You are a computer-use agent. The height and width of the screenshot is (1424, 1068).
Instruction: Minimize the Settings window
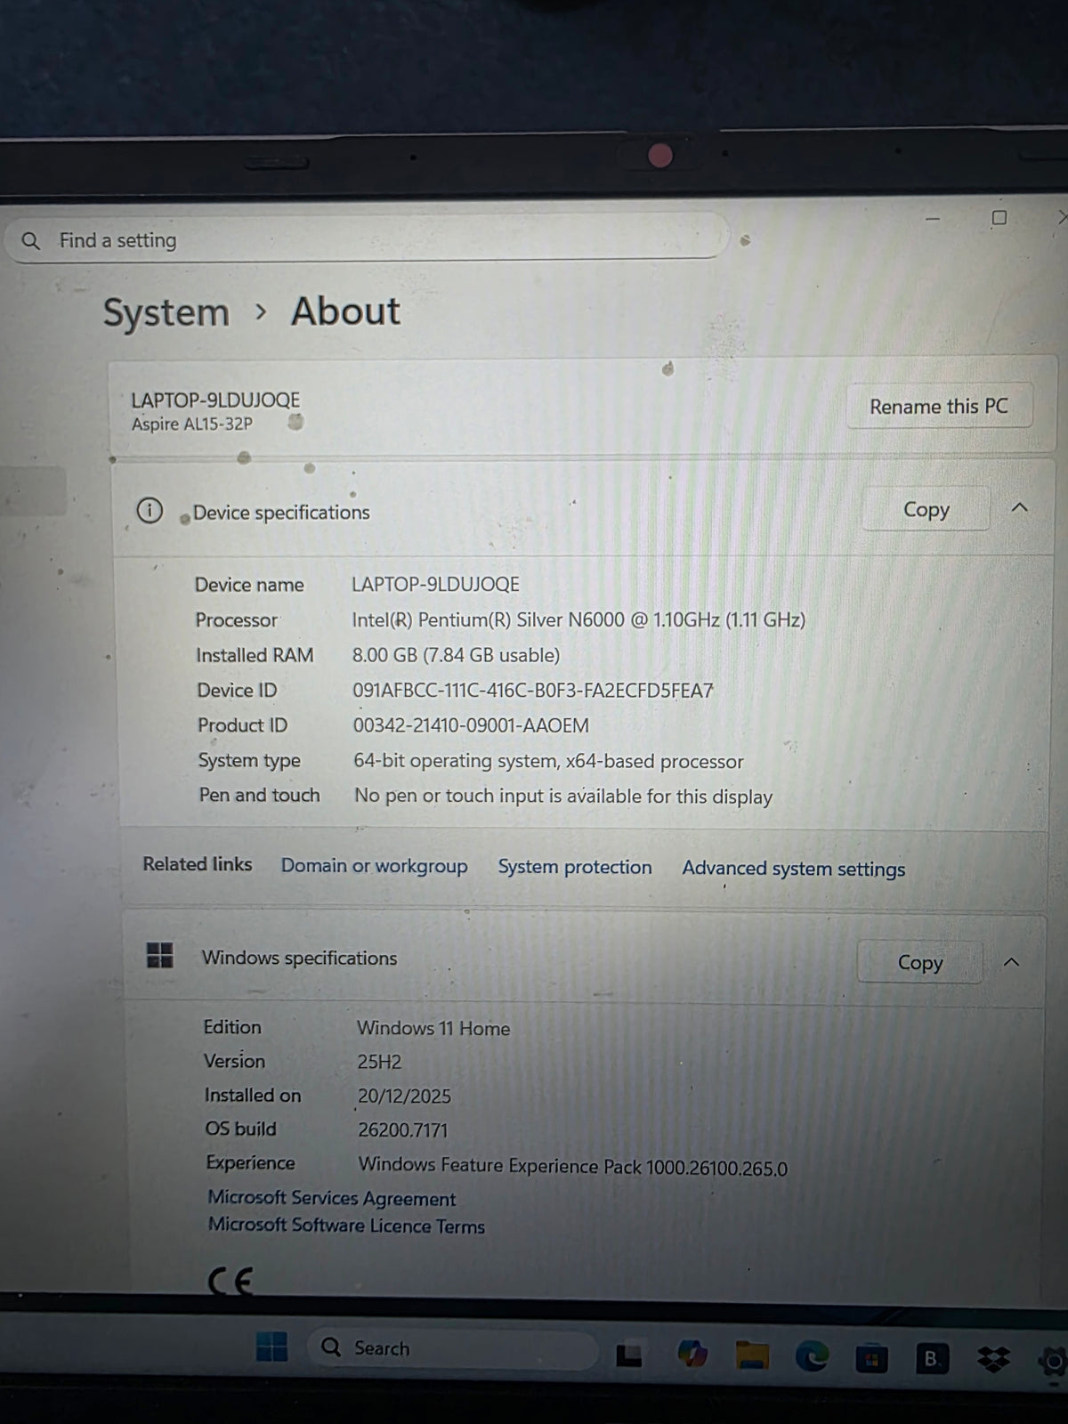(933, 218)
